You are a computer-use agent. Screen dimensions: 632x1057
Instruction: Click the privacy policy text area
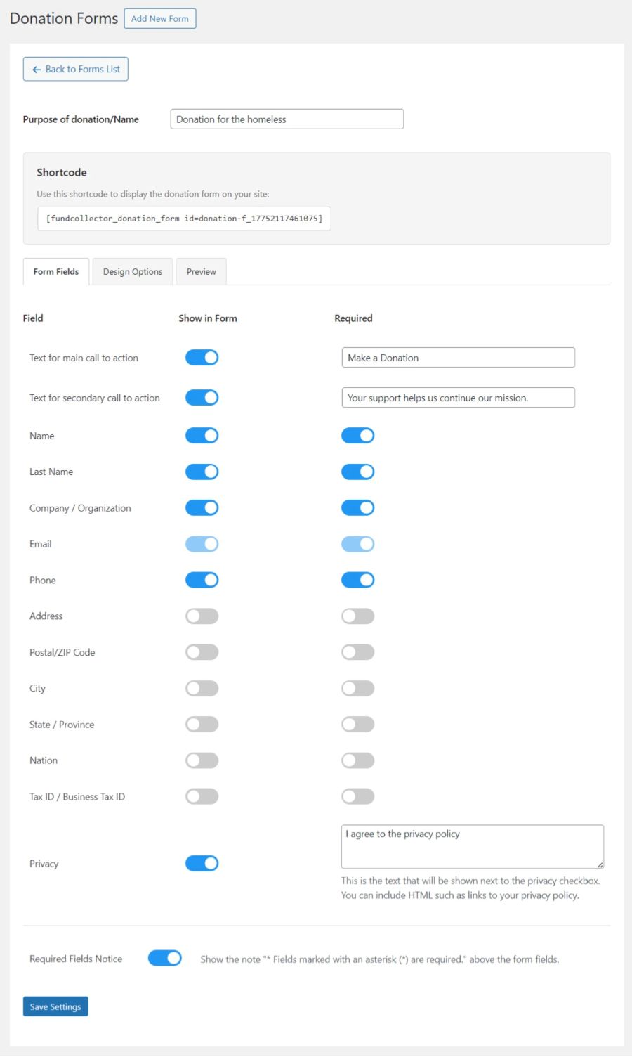tap(472, 845)
